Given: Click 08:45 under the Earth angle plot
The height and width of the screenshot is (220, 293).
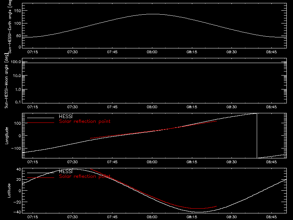Looking at the screenshot, I should pyautogui.click(x=271, y=52).
